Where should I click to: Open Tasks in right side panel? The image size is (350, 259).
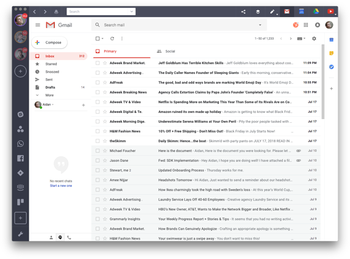332,67
